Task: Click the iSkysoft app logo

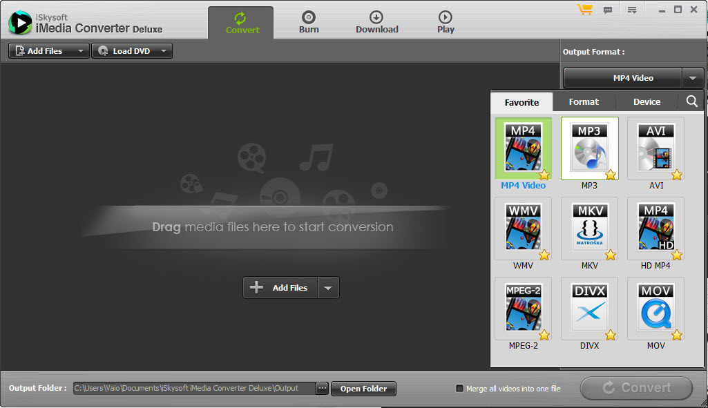Action: (20, 22)
